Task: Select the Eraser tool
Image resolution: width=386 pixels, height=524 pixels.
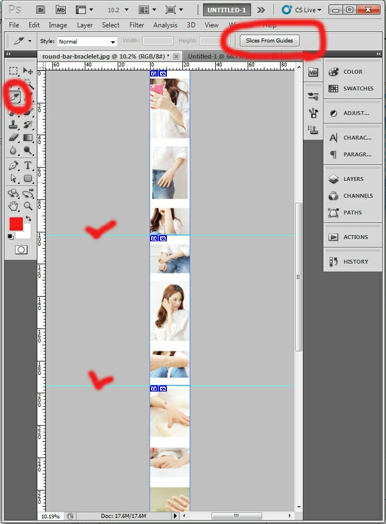Action: 13,137
